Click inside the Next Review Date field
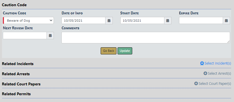Screen dimensions: 234x102 coord(25,36)
